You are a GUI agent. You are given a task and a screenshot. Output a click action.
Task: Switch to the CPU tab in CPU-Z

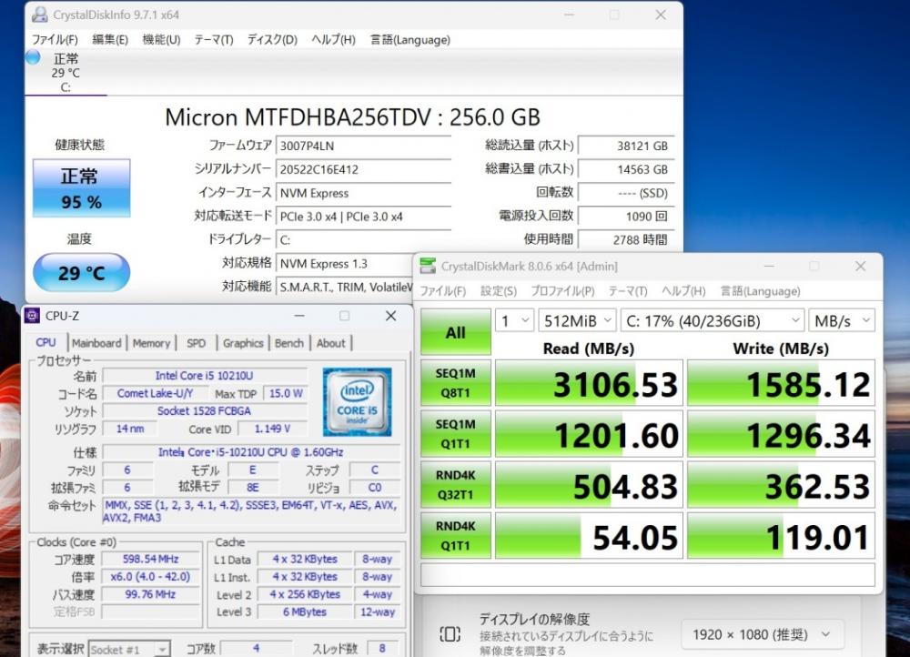[x=45, y=342]
